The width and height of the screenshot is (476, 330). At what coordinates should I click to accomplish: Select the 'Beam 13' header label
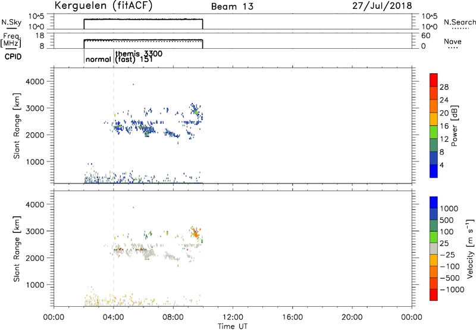(x=232, y=7)
